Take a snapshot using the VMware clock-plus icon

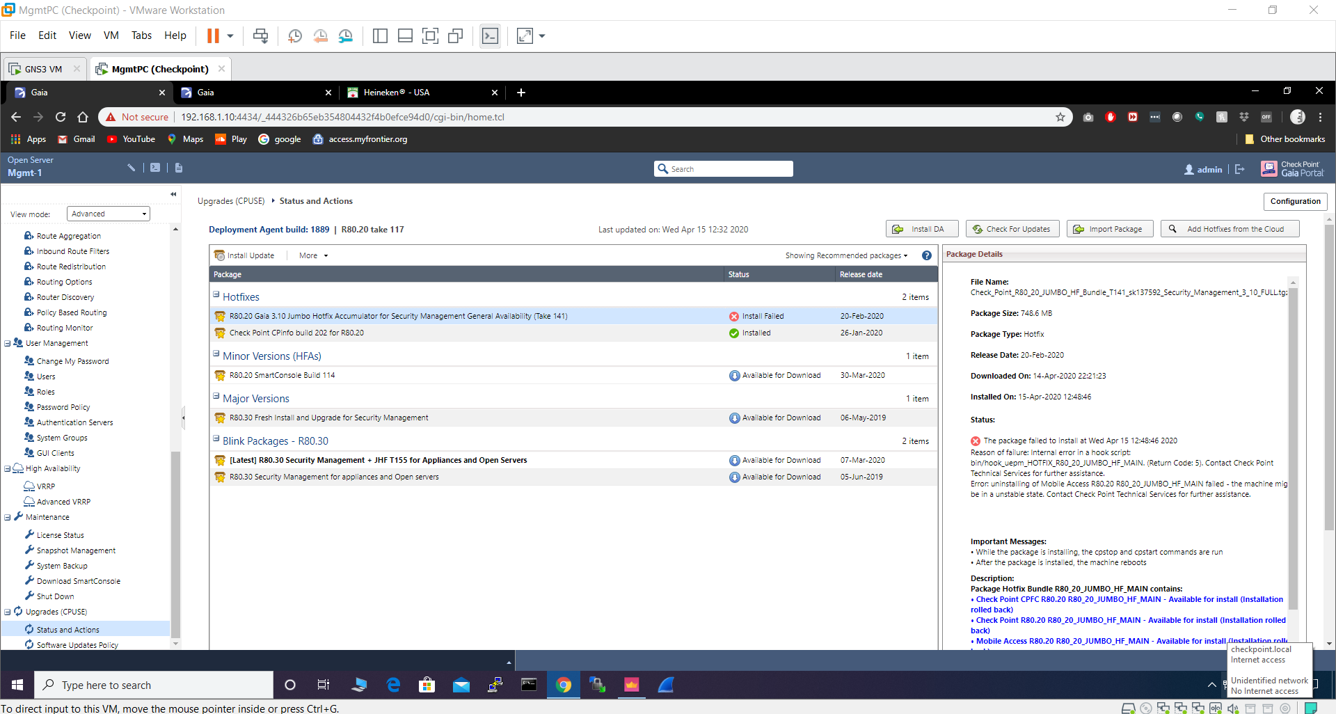pyautogui.click(x=294, y=35)
